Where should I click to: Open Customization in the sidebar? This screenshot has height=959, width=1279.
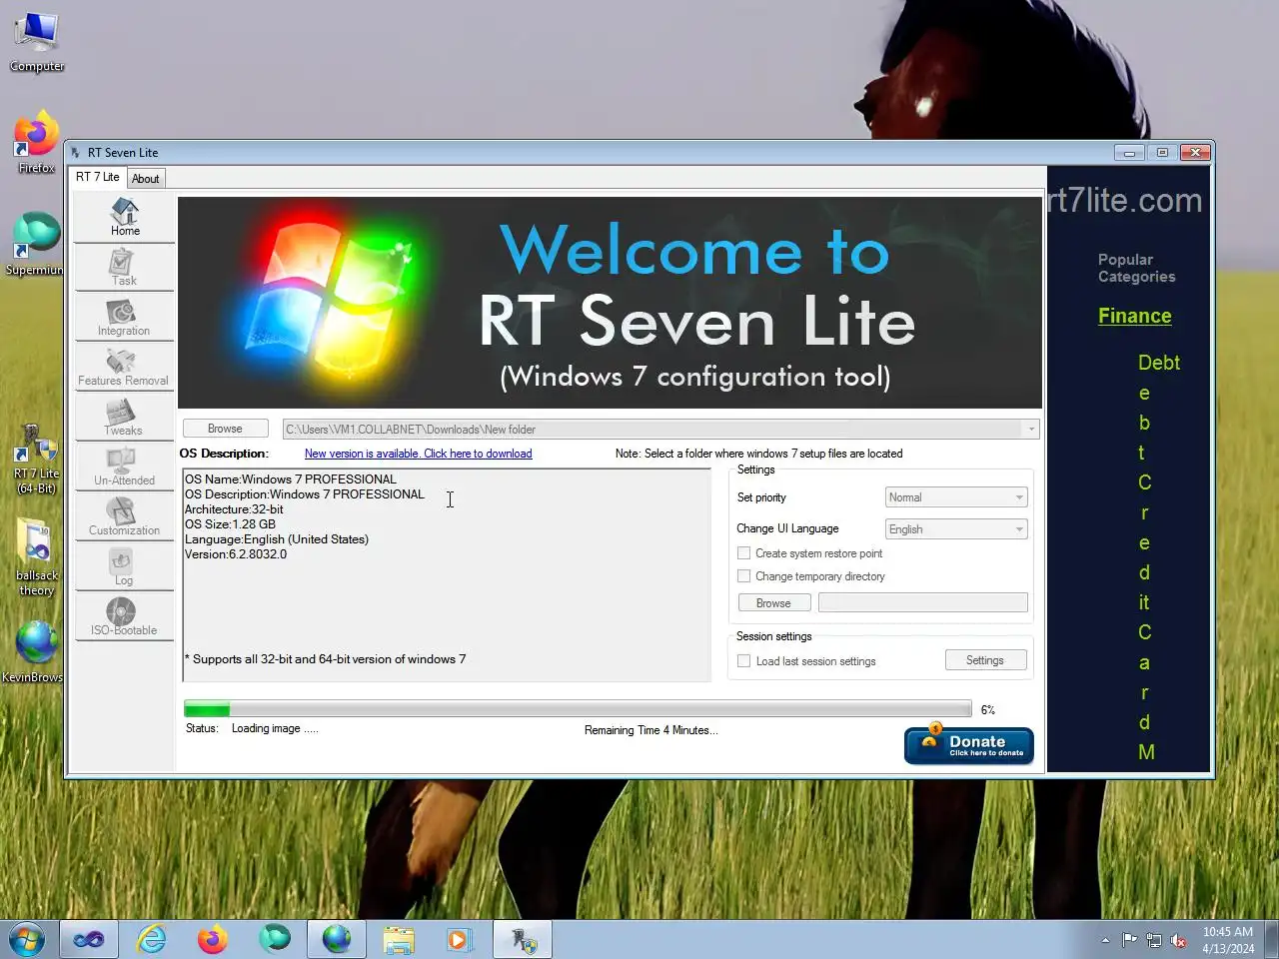(x=125, y=517)
